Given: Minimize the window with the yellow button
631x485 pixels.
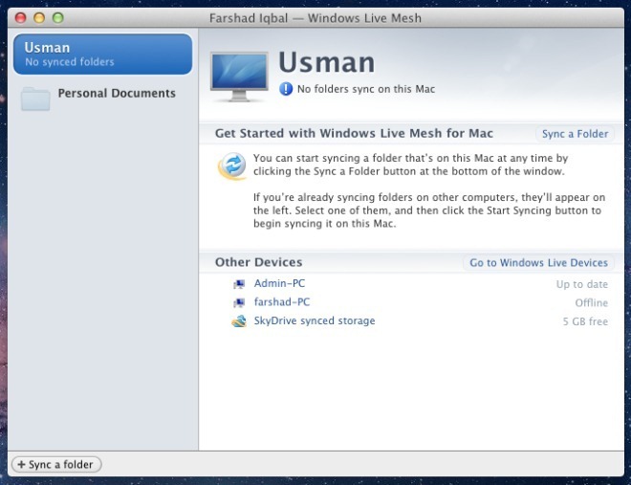Looking at the screenshot, I should [x=39, y=18].
